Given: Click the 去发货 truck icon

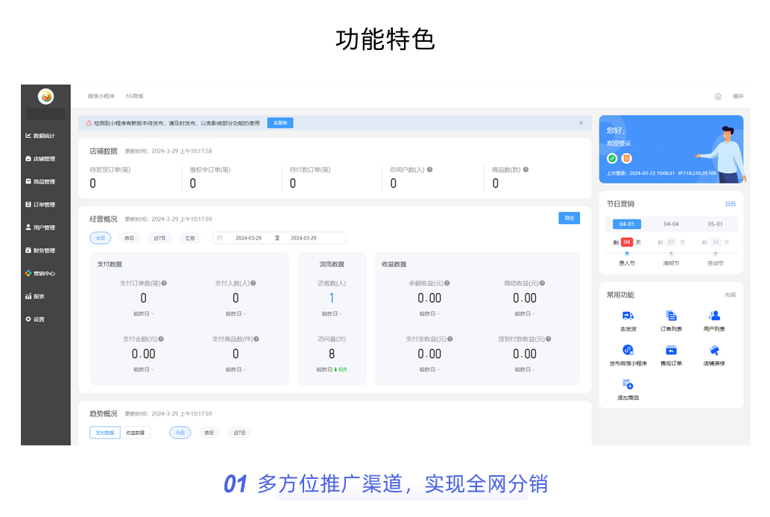Looking at the screenshot, I should click(628, 316).
